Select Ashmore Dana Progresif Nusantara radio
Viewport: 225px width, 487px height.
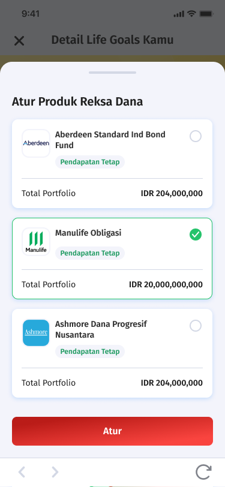coord(196,326)
